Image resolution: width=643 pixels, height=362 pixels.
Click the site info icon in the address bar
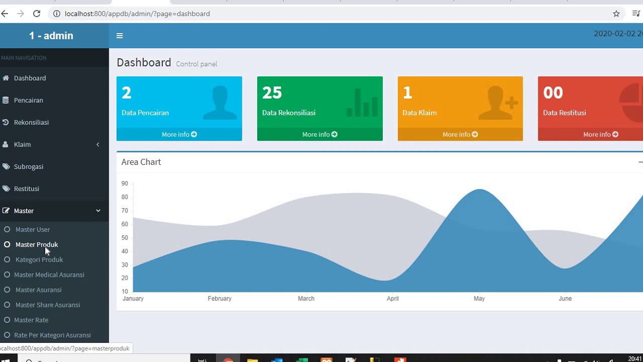pos(57,14)
